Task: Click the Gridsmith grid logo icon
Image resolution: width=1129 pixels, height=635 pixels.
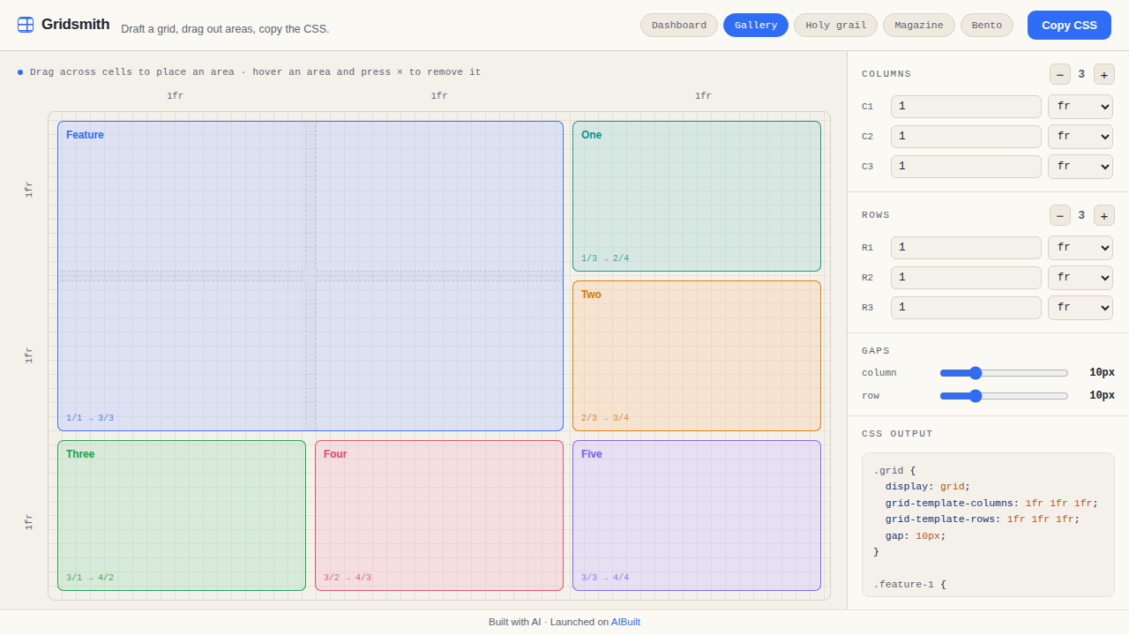Action: coord(26,25)
